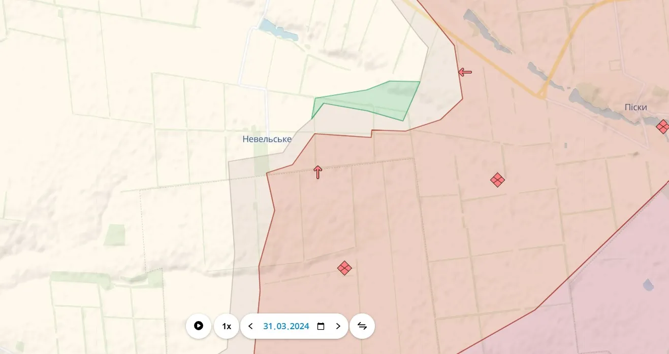Click the small dark lake in purple zone
Viewport: 669px width, 354px height.
(648, 285)
